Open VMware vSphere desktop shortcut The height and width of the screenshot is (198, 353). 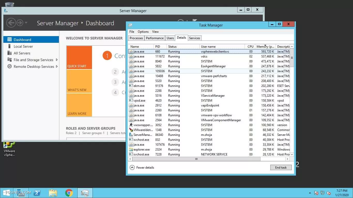coord(10,149)
